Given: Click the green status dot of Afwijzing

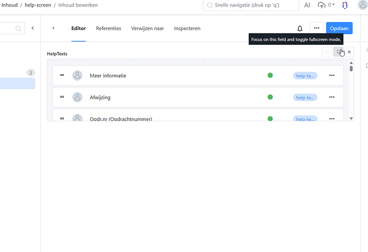Looking at the screenshot, I should click(270, 97).
